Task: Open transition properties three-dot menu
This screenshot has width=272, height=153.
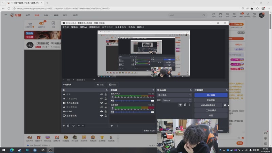Action: tap(190, 105)
